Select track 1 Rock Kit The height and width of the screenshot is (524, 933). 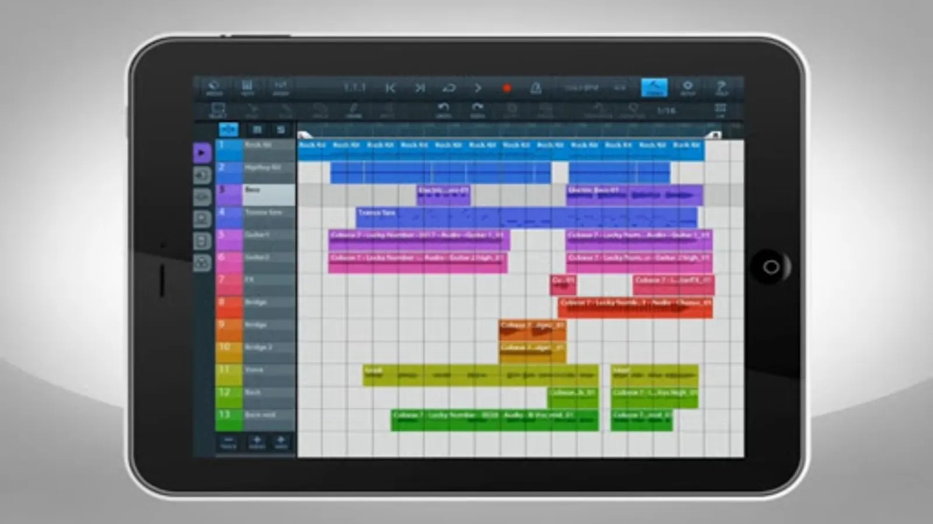pyautogui.click(x=269, y=150)
